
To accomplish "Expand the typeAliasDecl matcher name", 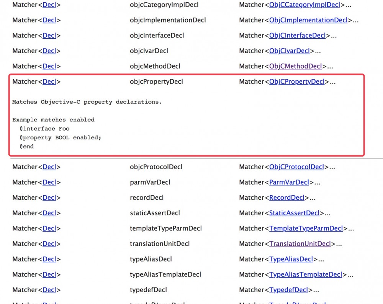I will click(151, 259).
